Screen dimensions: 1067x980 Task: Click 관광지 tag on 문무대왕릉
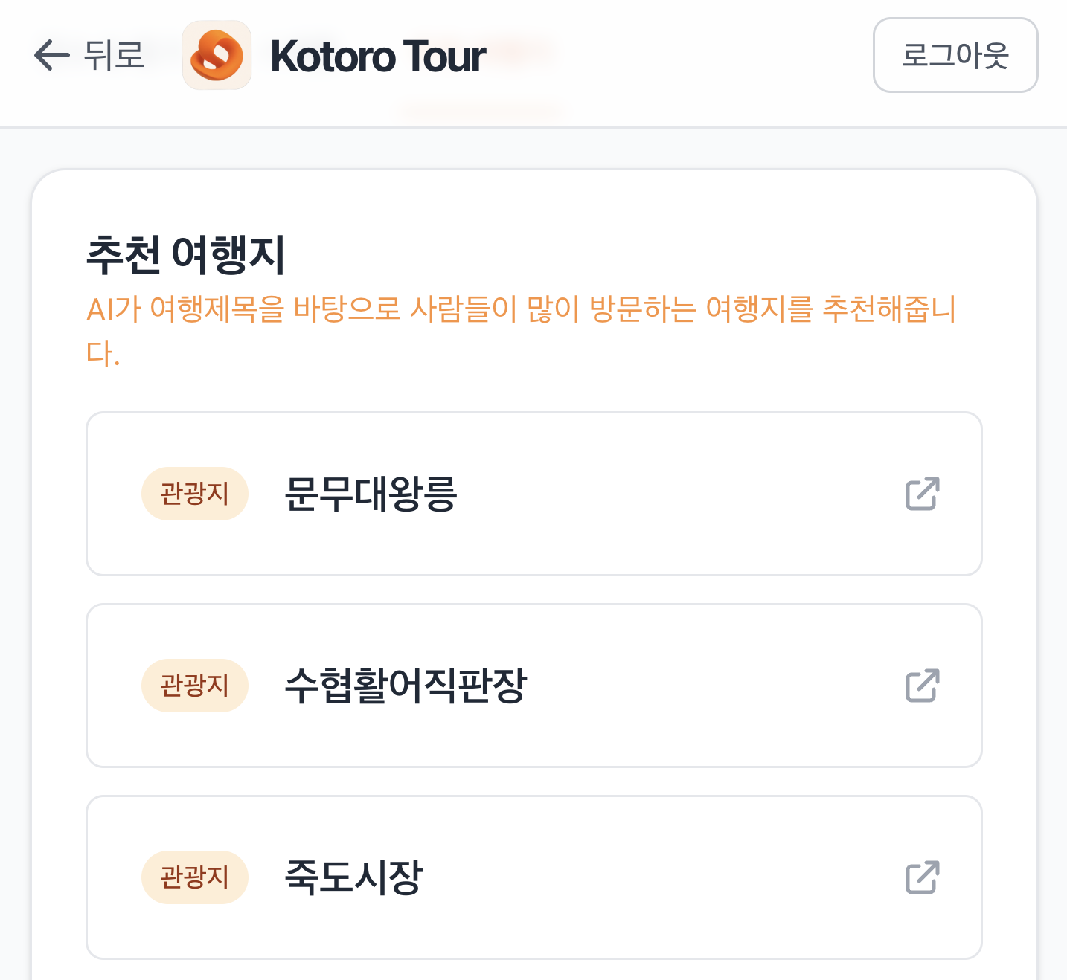[194, 494]
